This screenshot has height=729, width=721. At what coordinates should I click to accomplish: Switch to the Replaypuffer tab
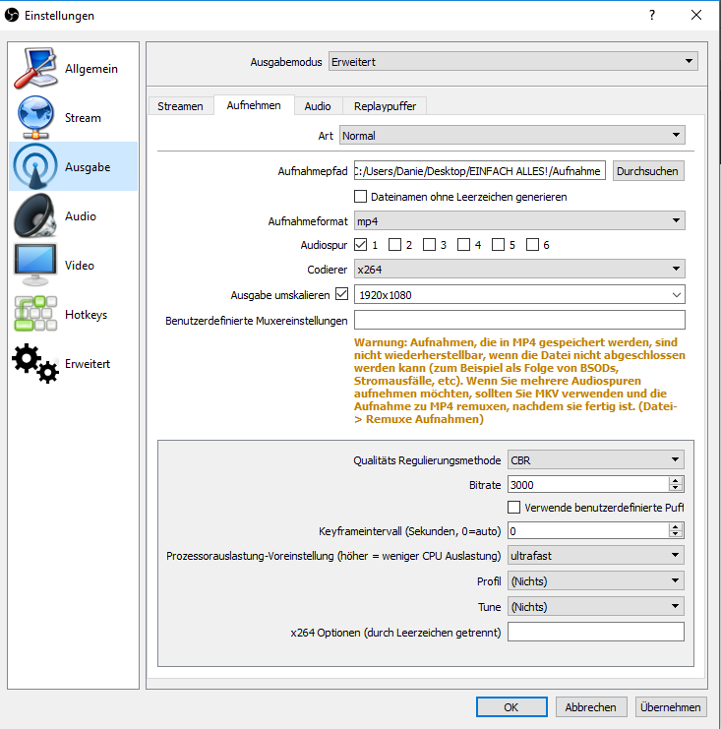(x=384, y=106)
